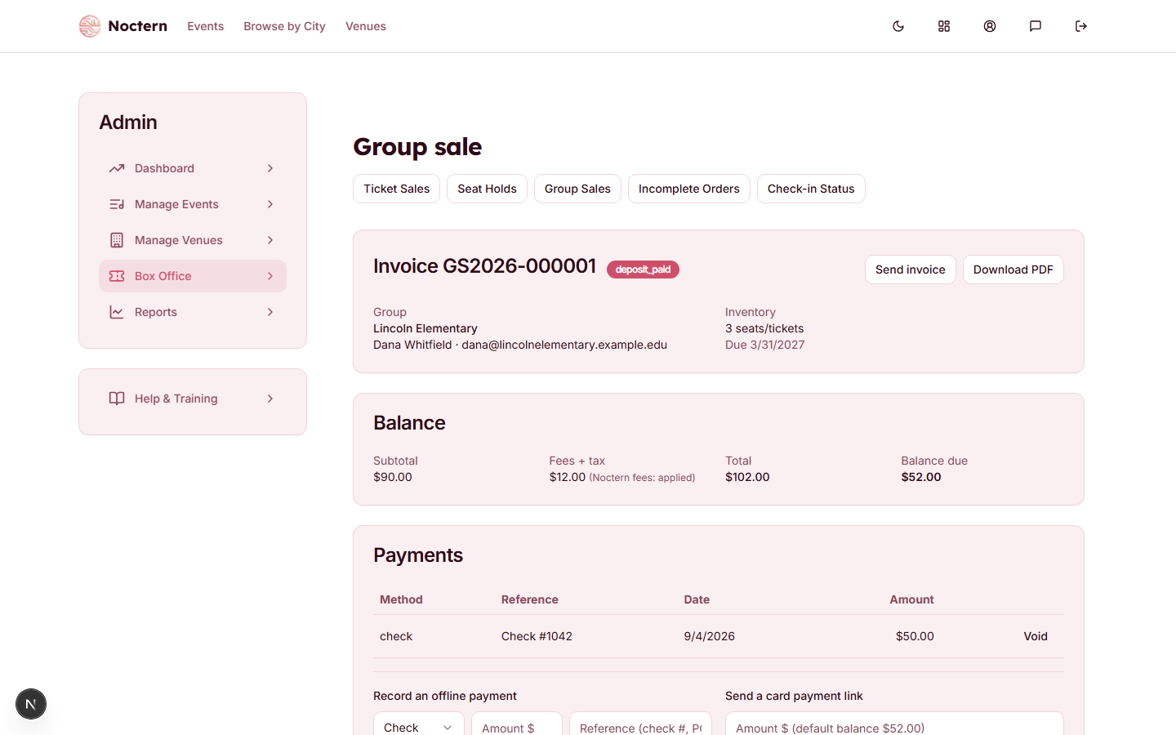1176x735 pixels.
Task: Click the Send invoice button
Action: point(911,269)
